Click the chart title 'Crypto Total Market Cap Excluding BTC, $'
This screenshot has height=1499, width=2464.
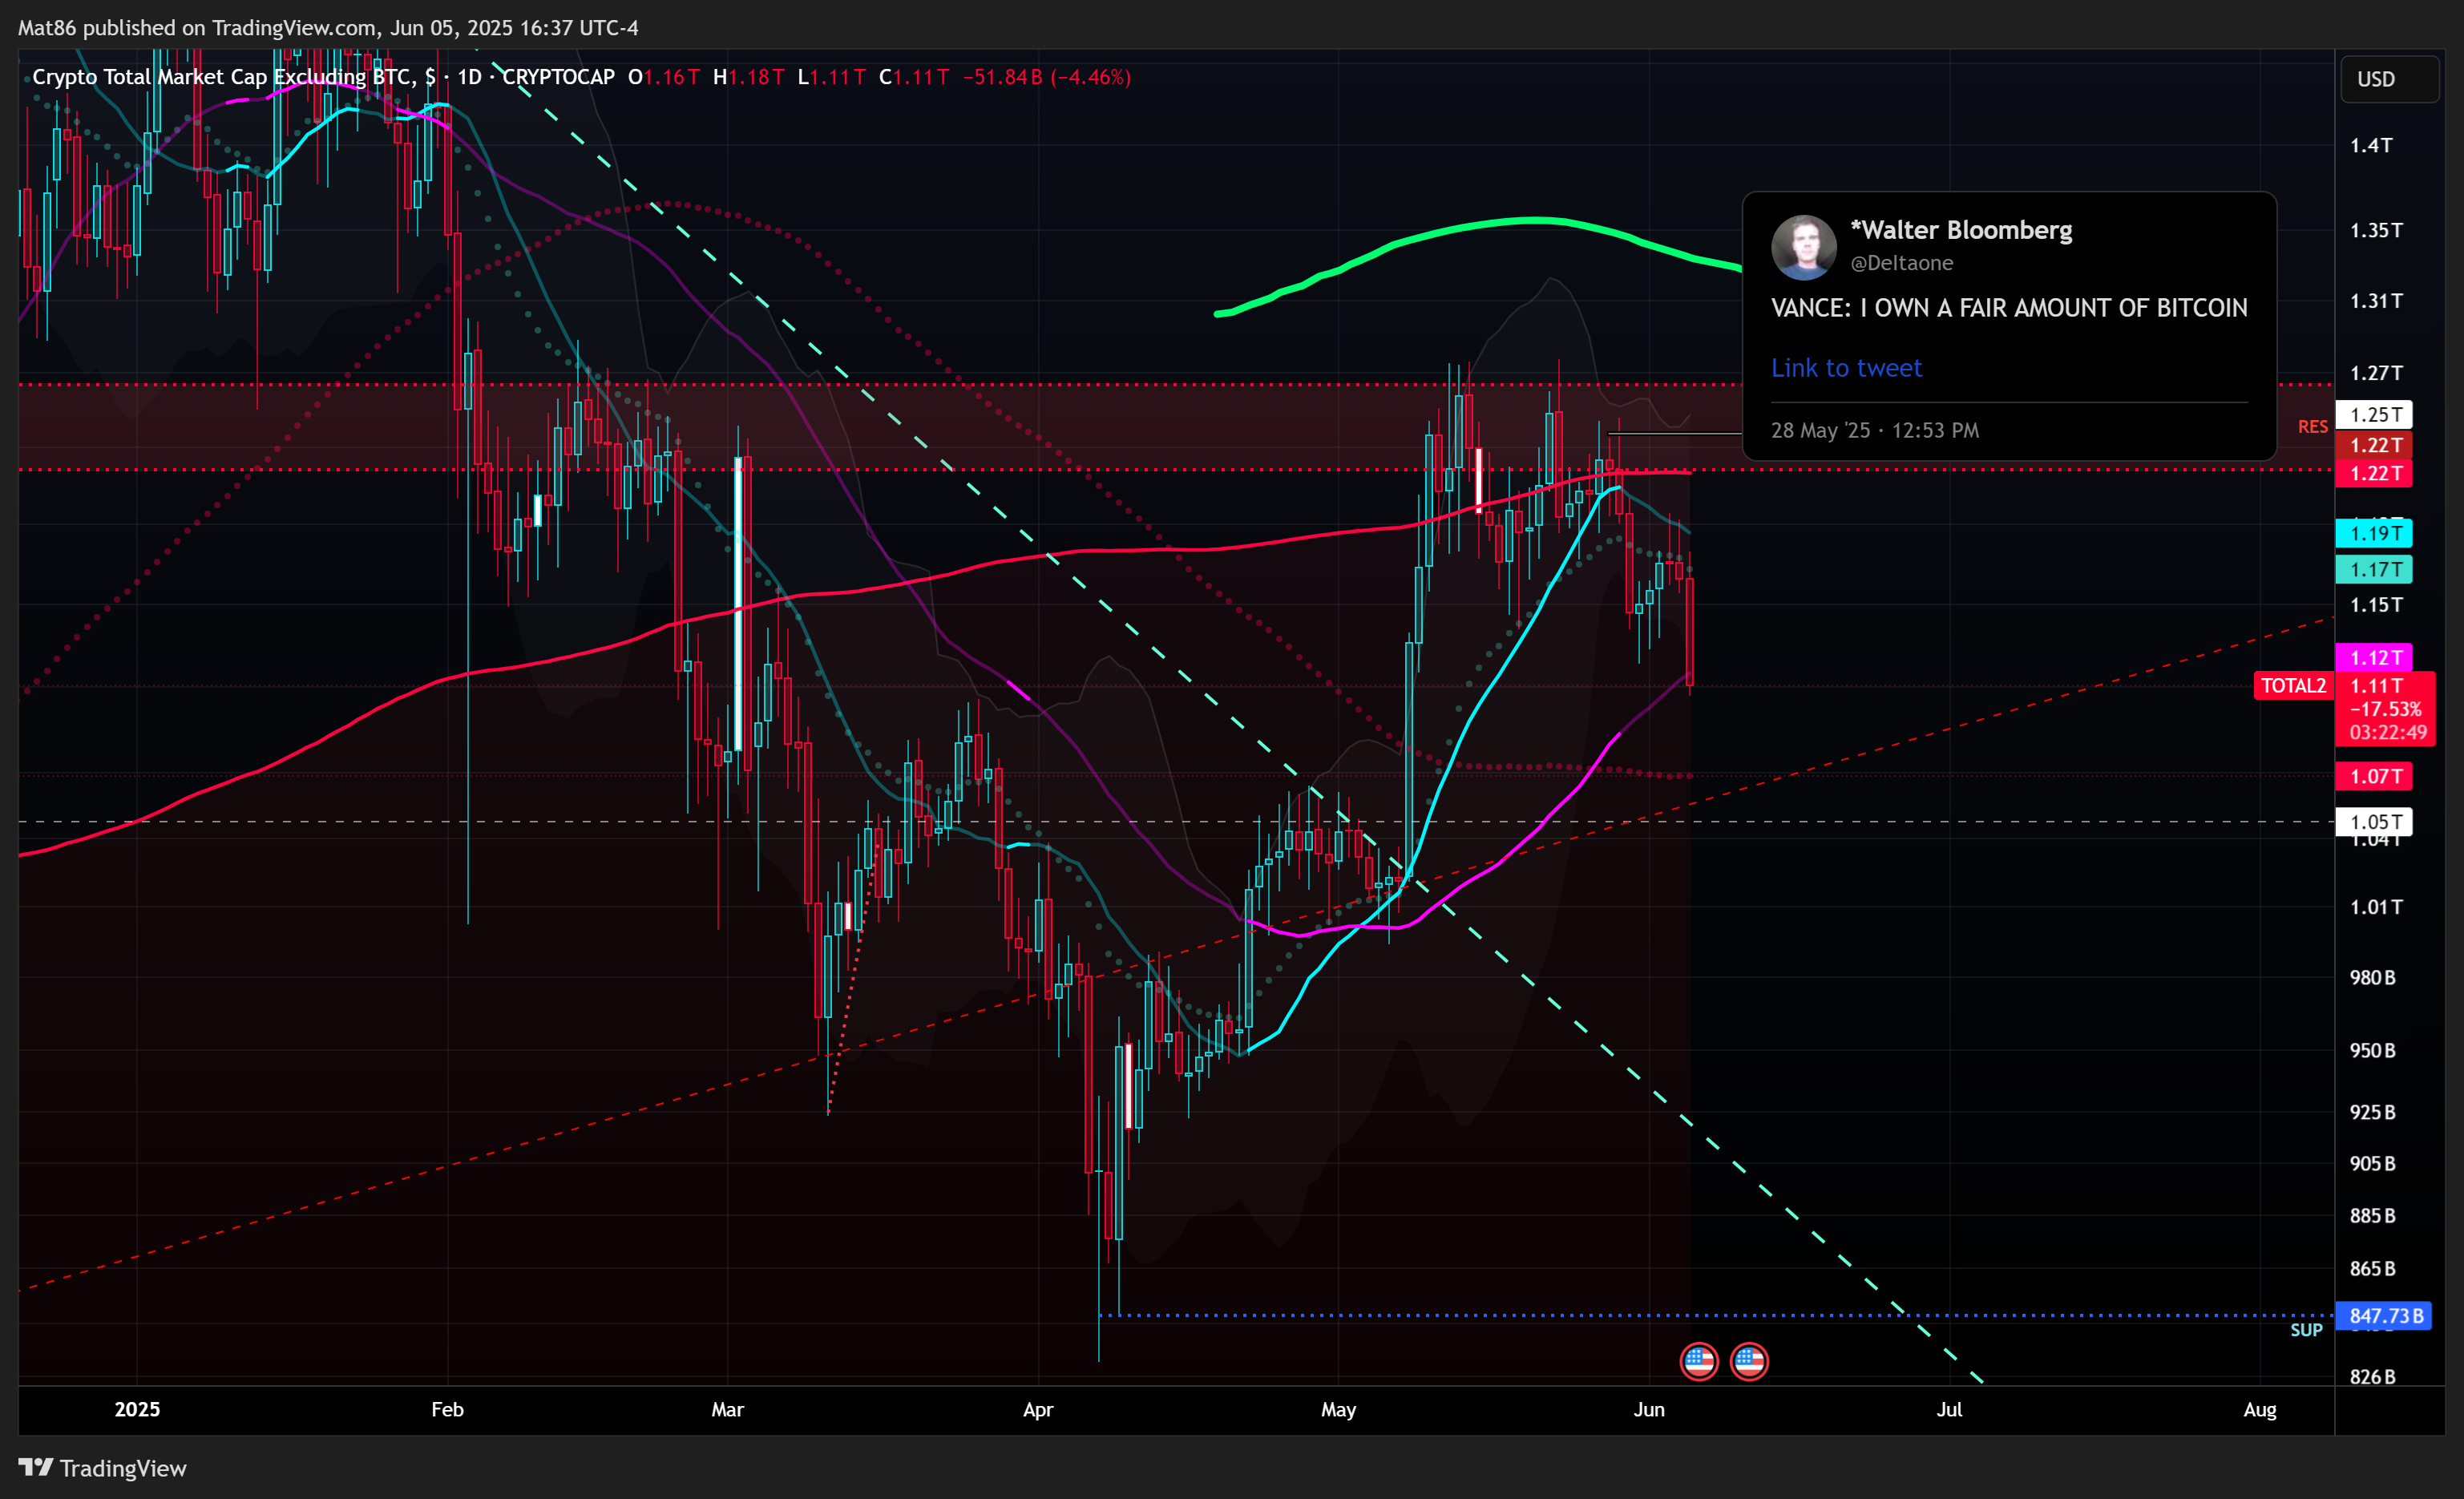click(234, 77)
